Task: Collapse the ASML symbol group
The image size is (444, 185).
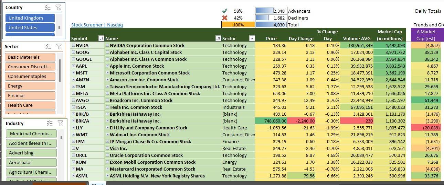Action: [73, 176]
